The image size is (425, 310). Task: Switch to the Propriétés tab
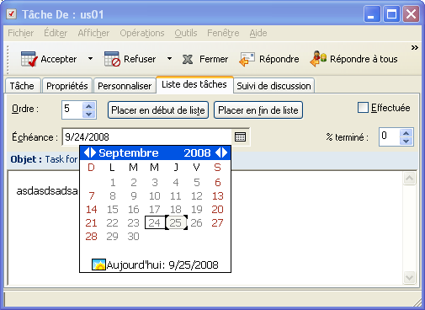point(67,86)
